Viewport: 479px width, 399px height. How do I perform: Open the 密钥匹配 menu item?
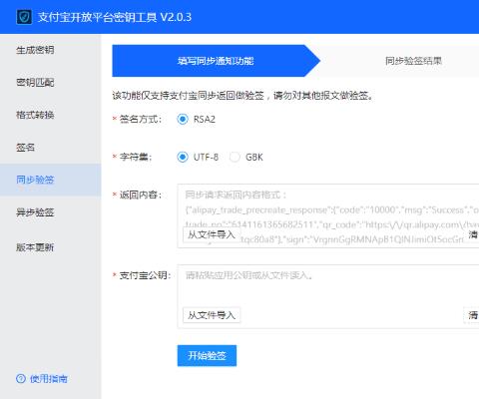(35, 82)
